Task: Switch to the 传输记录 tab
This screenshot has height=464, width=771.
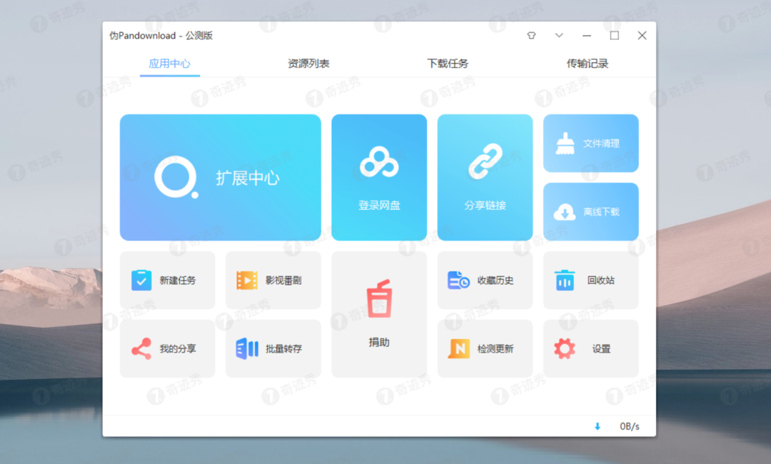Action: click(588, 64)
